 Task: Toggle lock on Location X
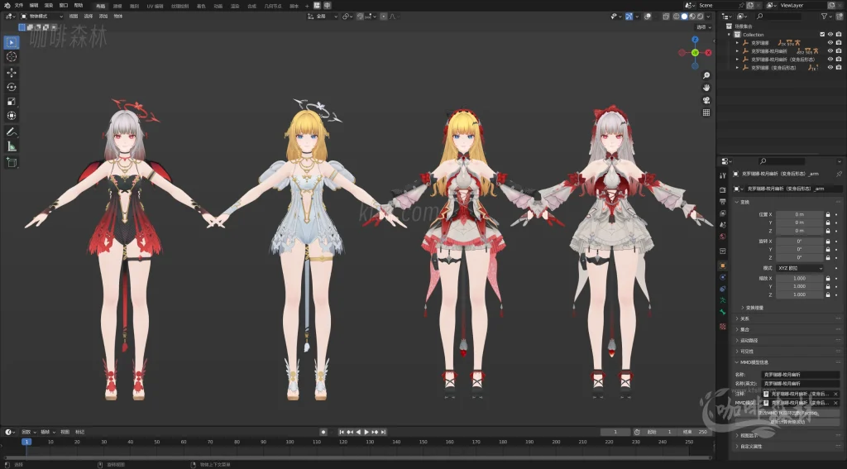coord(827,214)
